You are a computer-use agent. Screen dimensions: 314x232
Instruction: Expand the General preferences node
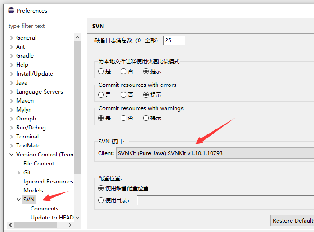click(11, 38)
